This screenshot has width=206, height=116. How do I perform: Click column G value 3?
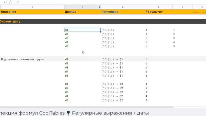pyautogui.click(x=174, y=38)
